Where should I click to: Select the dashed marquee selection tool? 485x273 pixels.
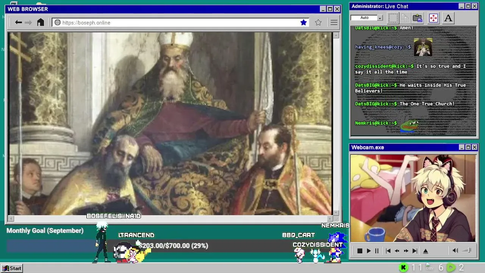393,18
